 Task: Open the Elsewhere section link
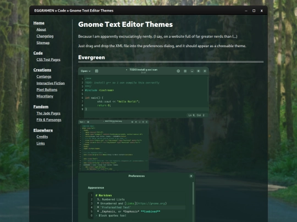pos(43,130)
